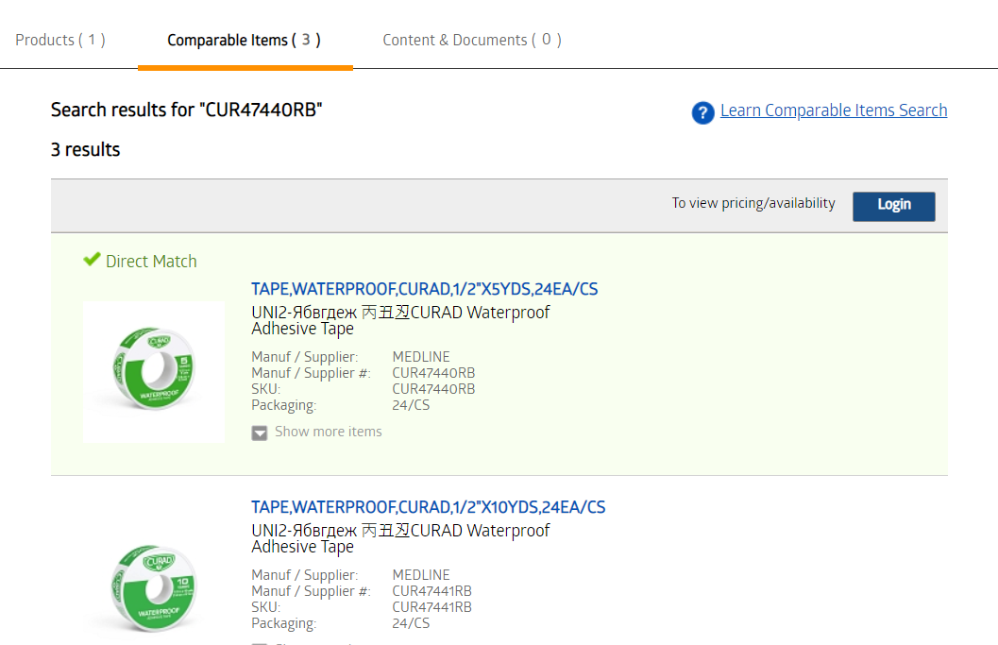Click the first result's CURAD Waterproof Adhesive Tape description
Viewport: 998px width, 645px height.
400,320
